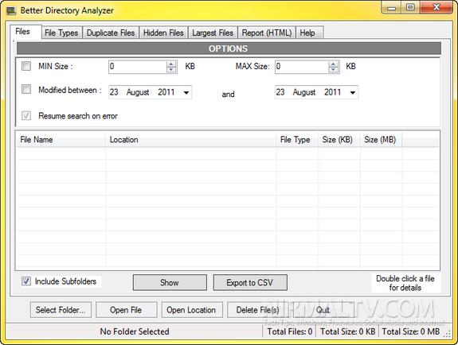Click the Open Location button
The width and height of the screenshot is (458, 345).
pos(192,310)
